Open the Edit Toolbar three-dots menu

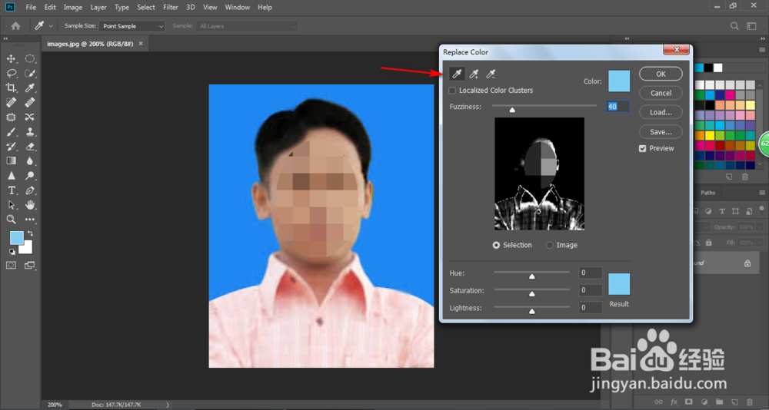pos(30,220)
